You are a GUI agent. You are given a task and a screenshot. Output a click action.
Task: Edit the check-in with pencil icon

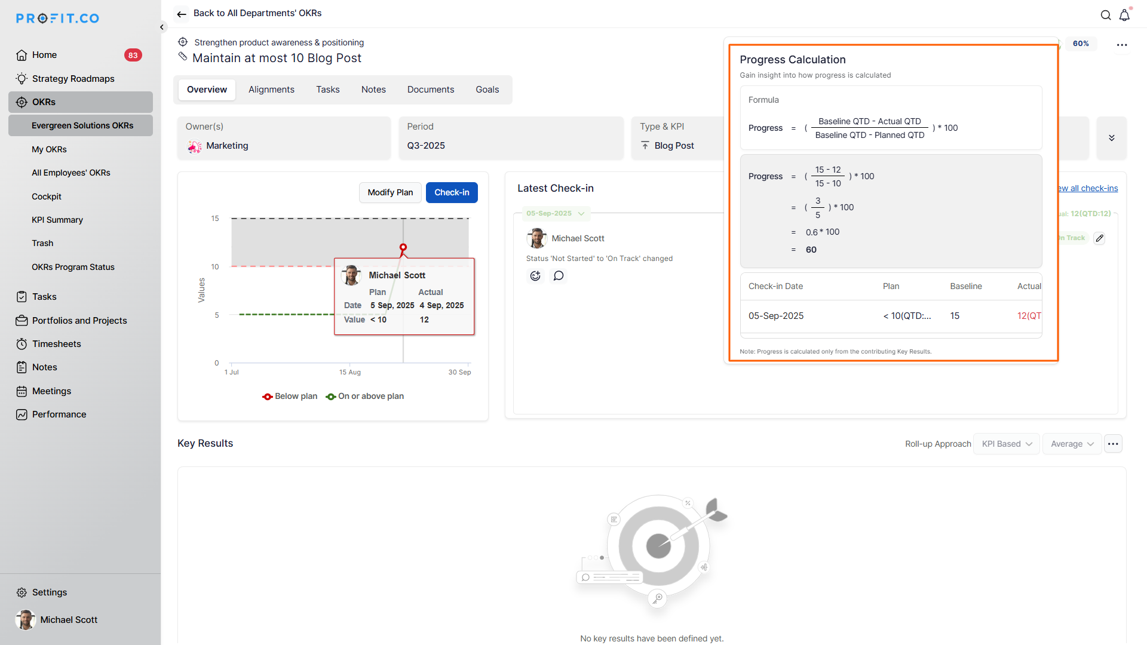1099,238
